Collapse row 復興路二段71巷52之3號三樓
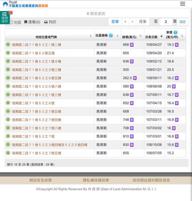 (x=8, y=70)
